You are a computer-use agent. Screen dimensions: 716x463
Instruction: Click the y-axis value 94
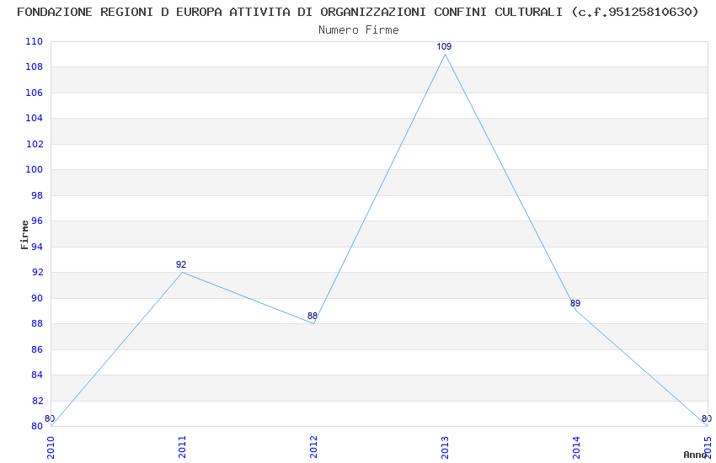pos(37,247)
